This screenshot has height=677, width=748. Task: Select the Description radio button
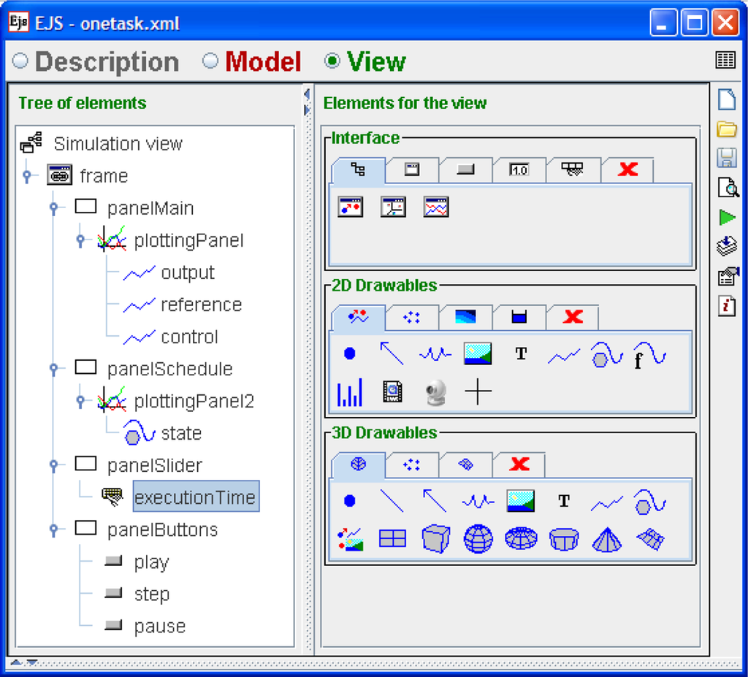20,61
